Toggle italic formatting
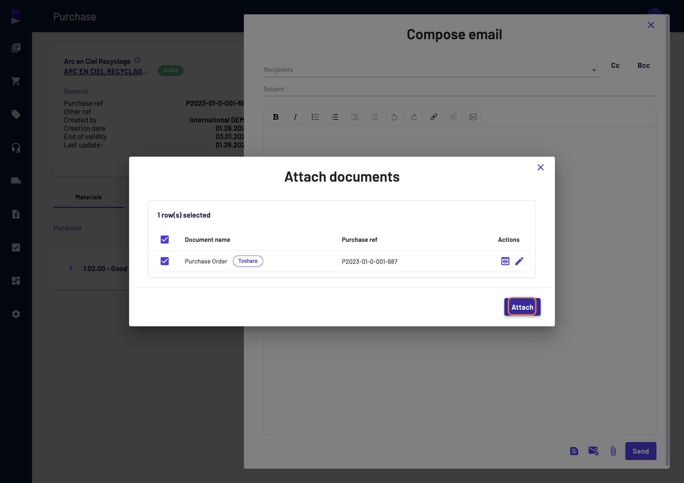The image size is (684, 483). [x=295, y=117]
